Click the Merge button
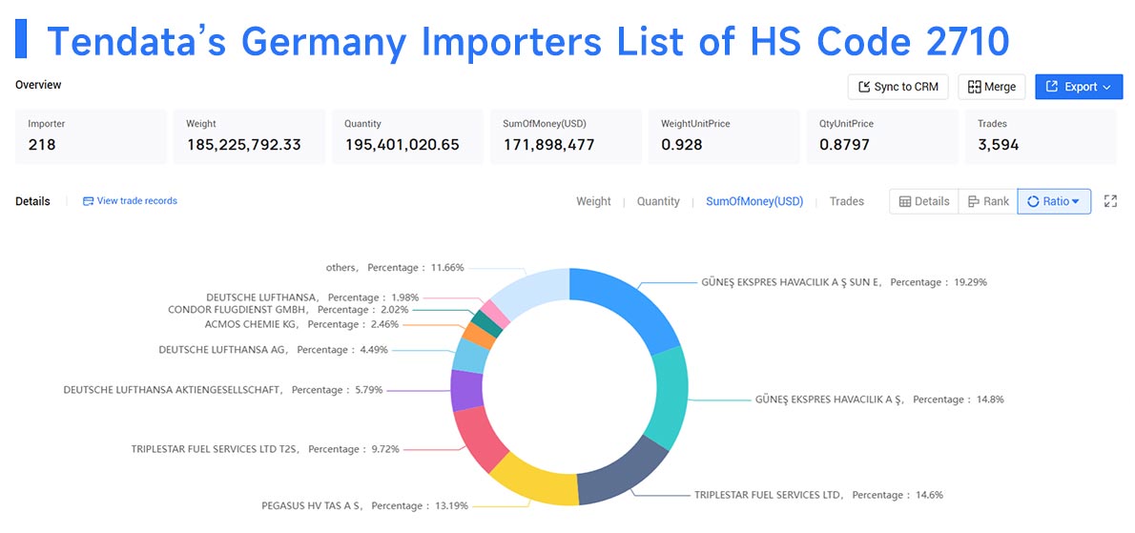 pyautogui.click(x=992, y=87)
